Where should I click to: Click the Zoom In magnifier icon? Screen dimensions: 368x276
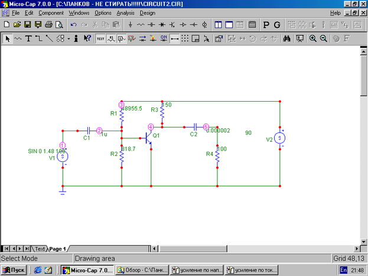[312, 38]
